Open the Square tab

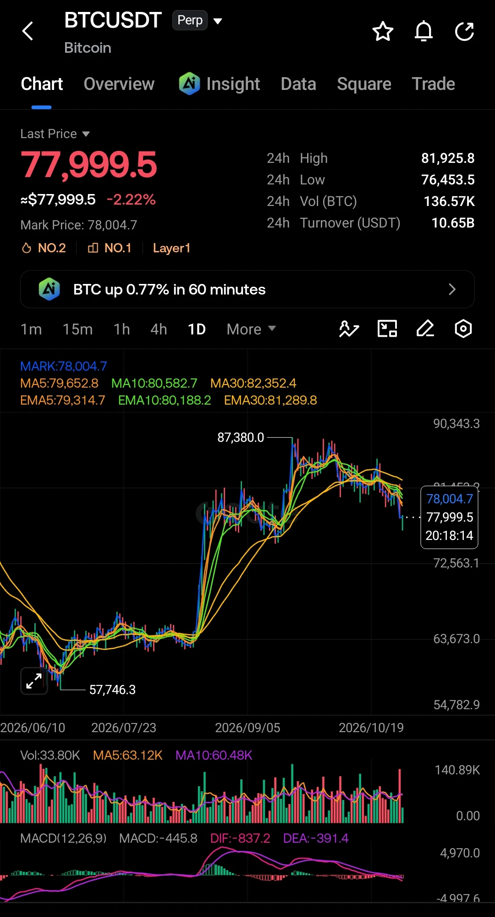coord(364,84)
